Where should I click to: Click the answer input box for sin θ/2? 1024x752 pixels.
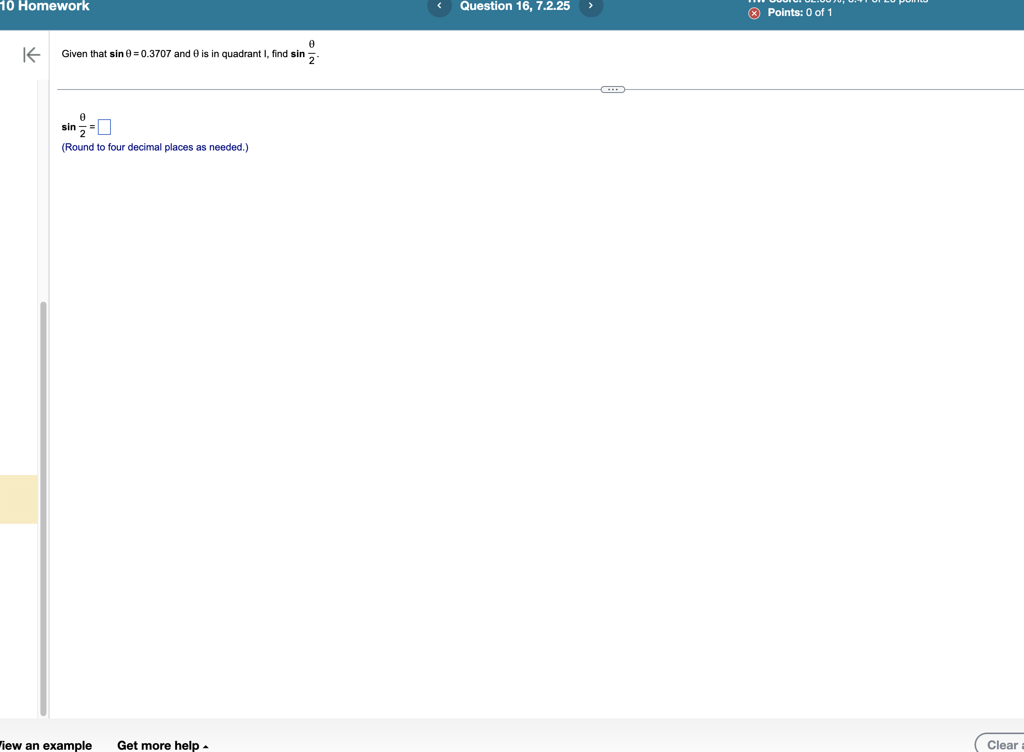(104, 126)
